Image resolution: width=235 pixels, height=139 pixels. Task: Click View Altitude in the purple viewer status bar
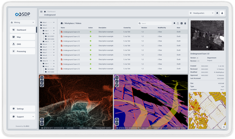click(x=161, y=128)
